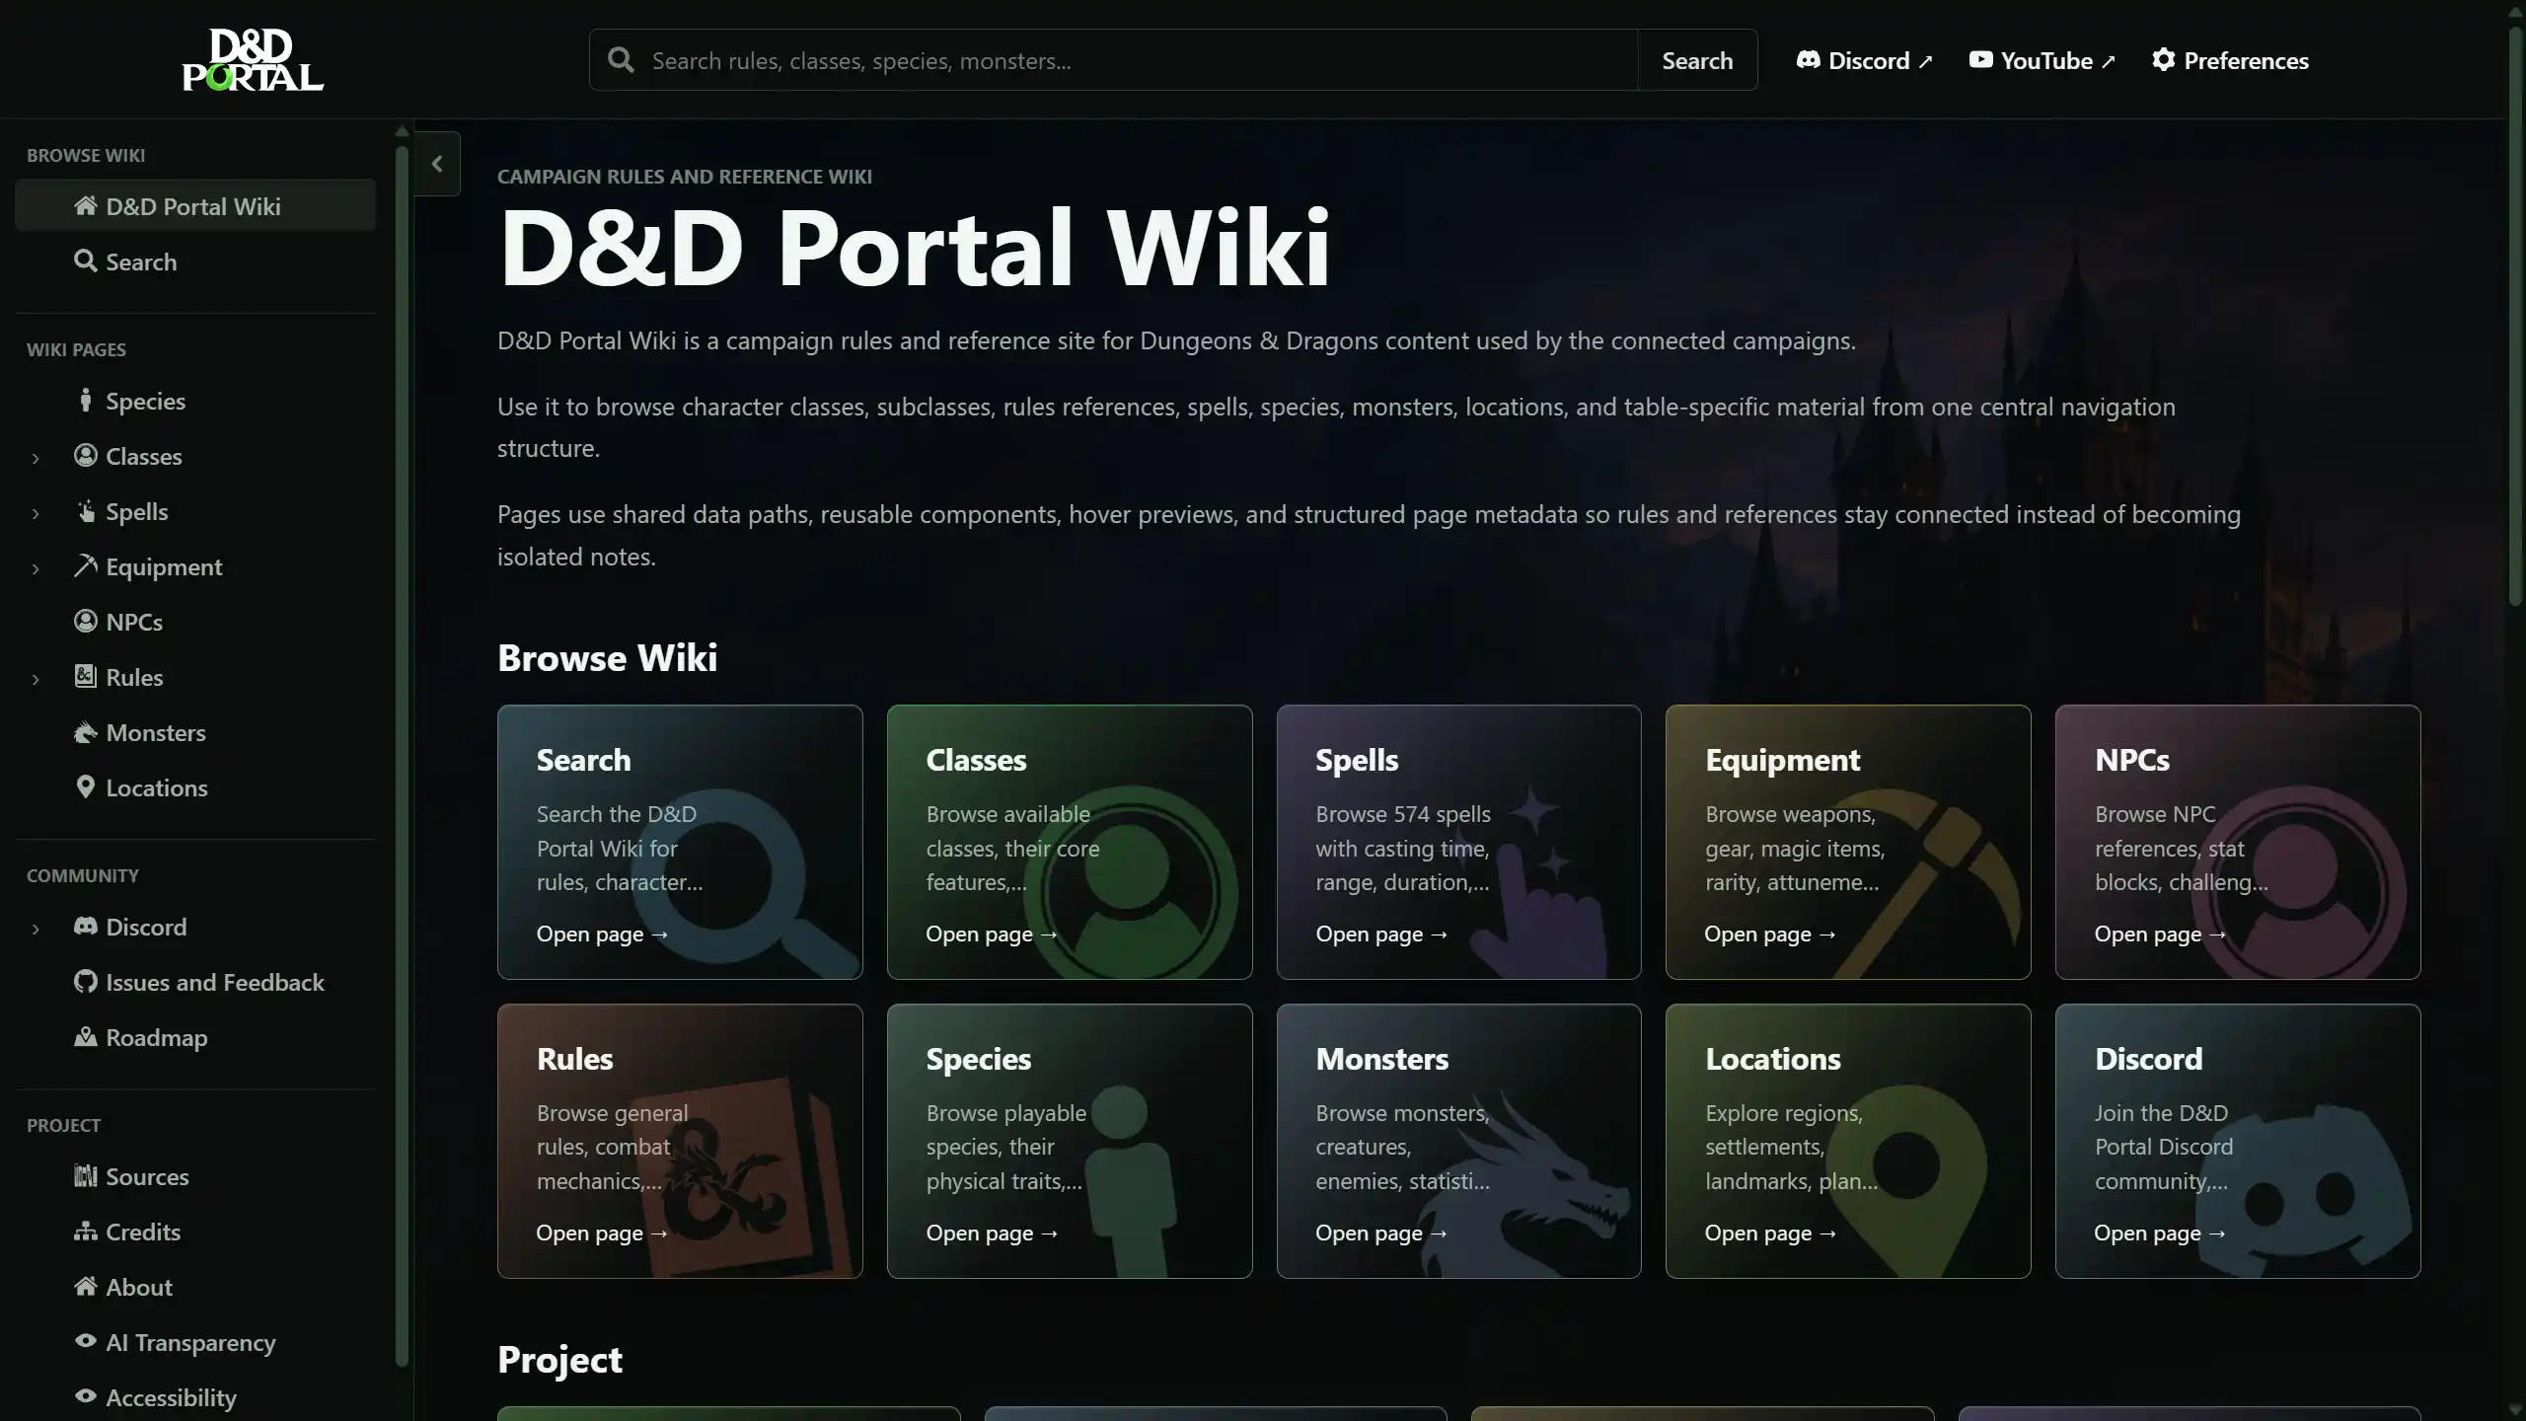Select About in the sidebar
Image resolution: width=2526 pixels, height=1421 pixels.
(195, 1287)
